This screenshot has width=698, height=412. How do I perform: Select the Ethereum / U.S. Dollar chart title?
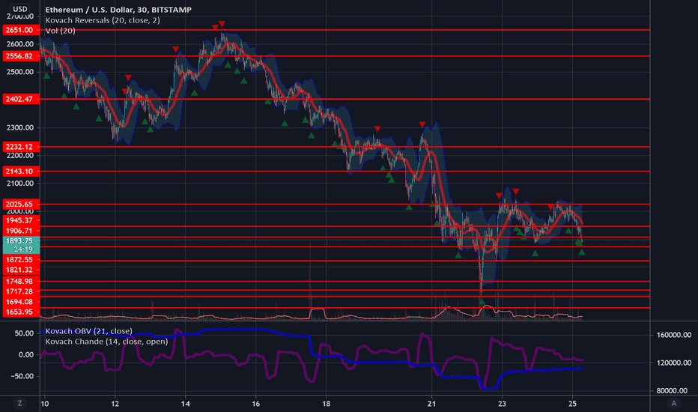click(118, 10)
